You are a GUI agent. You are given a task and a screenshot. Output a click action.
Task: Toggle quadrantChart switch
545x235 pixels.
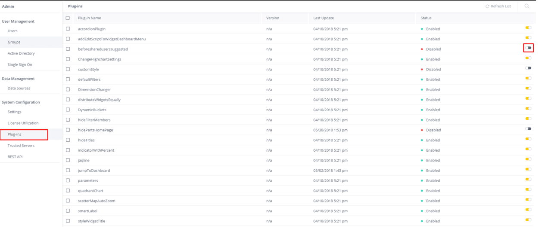coord(528,189)
